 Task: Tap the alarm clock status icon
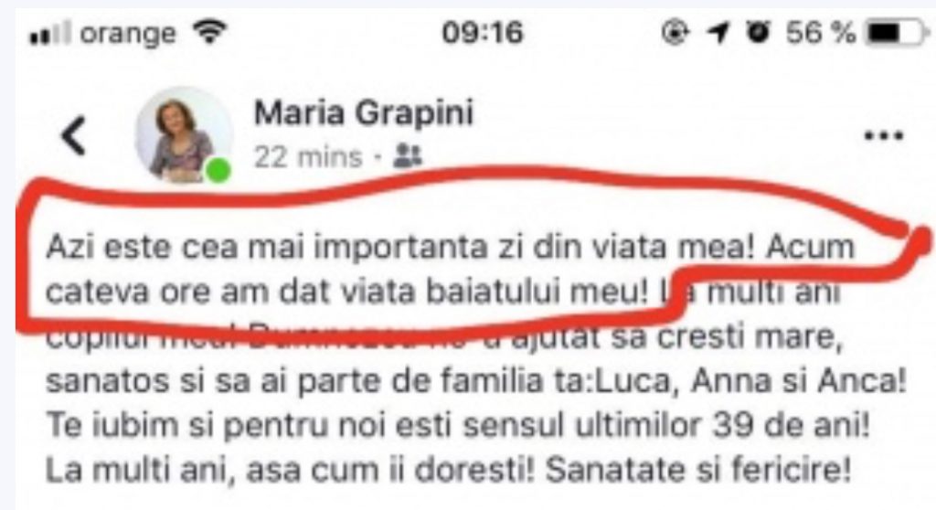click(758, 32)
